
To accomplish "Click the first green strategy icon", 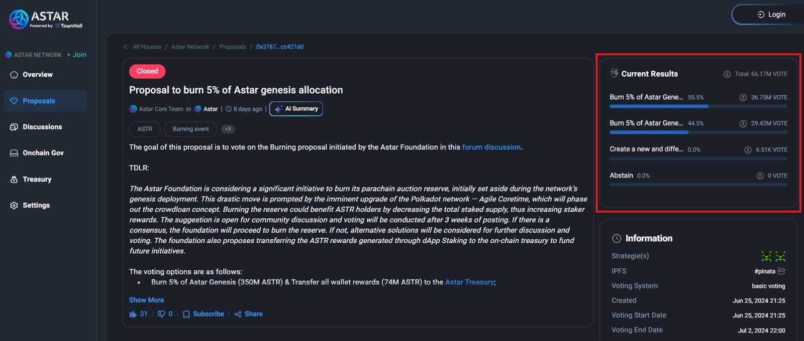I will 766,257.
